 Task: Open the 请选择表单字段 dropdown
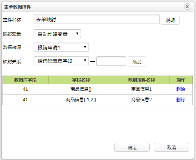pos(61,61)
